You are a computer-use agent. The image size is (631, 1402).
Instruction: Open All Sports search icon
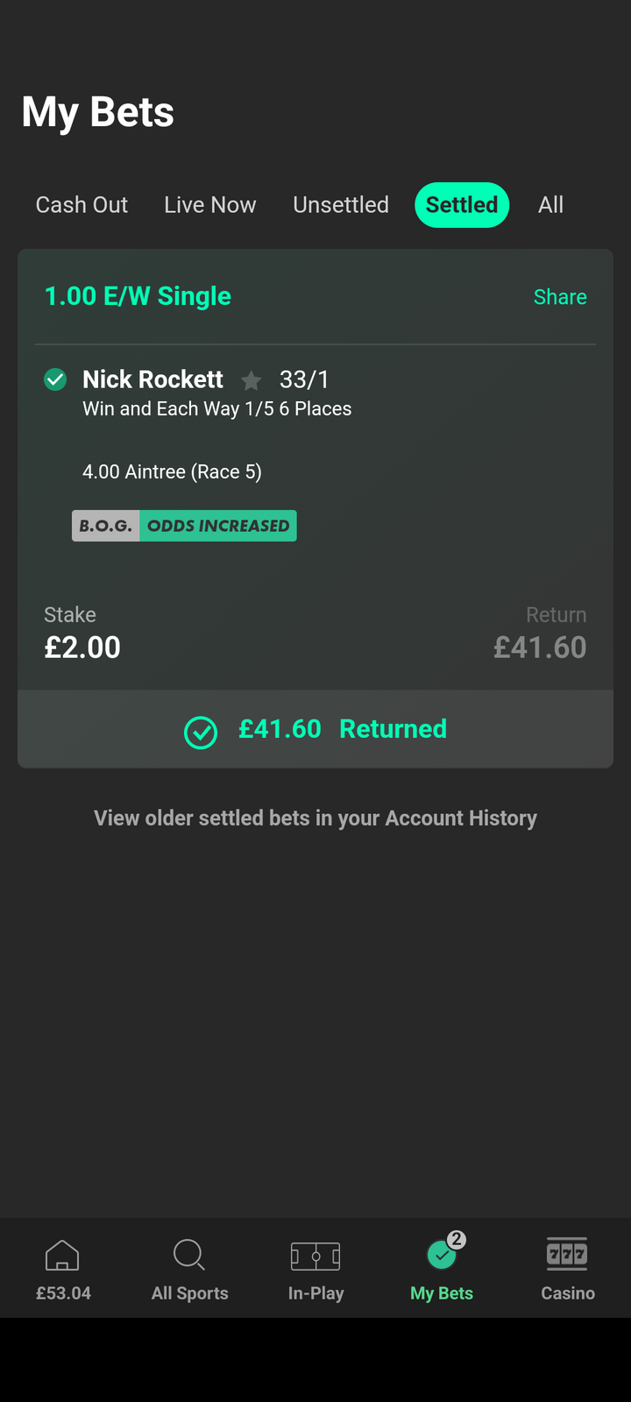[x=189, y=1256]
